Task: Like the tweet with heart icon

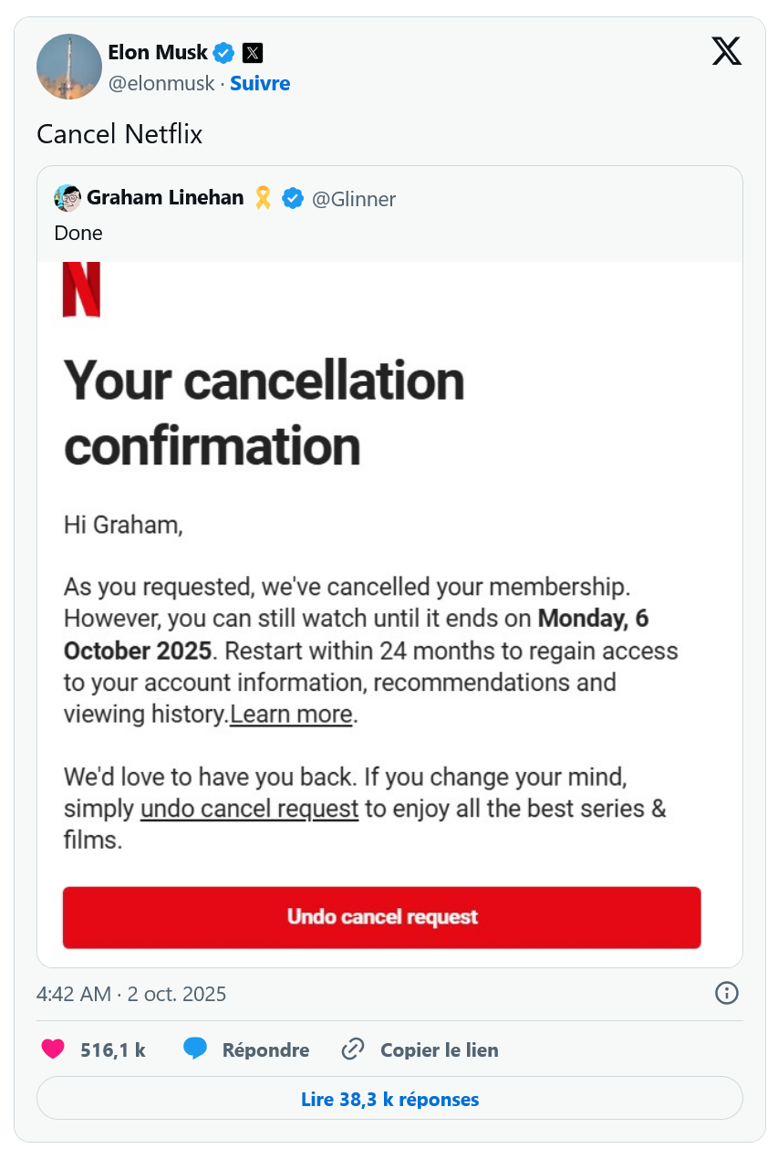Action: click(54, 1049)
